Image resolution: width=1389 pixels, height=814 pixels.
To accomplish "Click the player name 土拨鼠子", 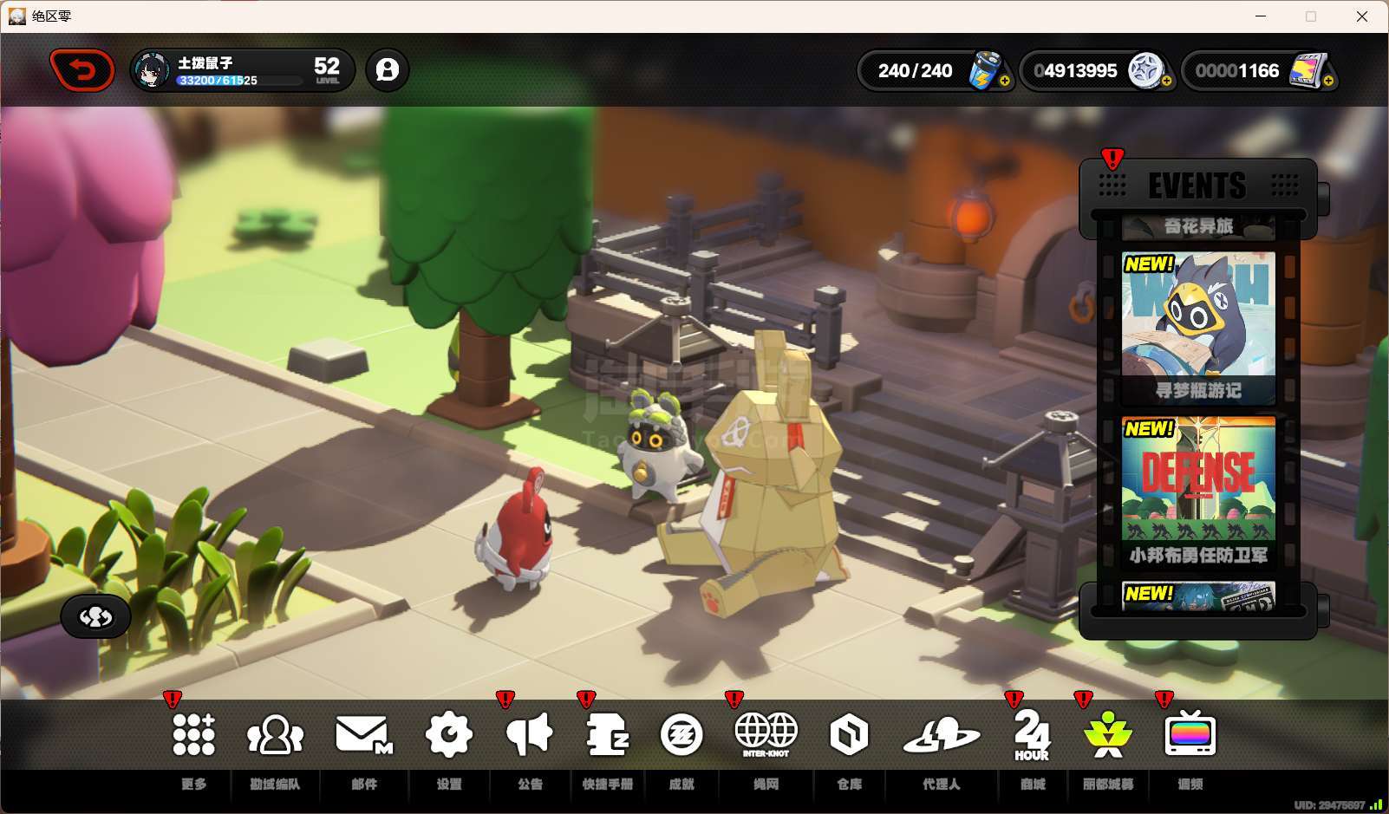I will (x=205, y=62).
